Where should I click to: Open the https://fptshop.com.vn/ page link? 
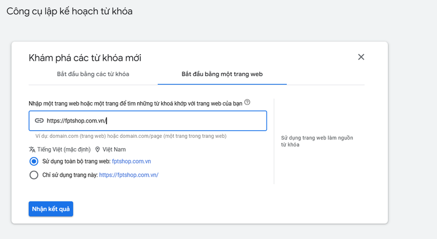click(129, 175)
